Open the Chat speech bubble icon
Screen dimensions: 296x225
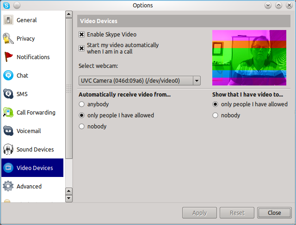click(8, 76)
